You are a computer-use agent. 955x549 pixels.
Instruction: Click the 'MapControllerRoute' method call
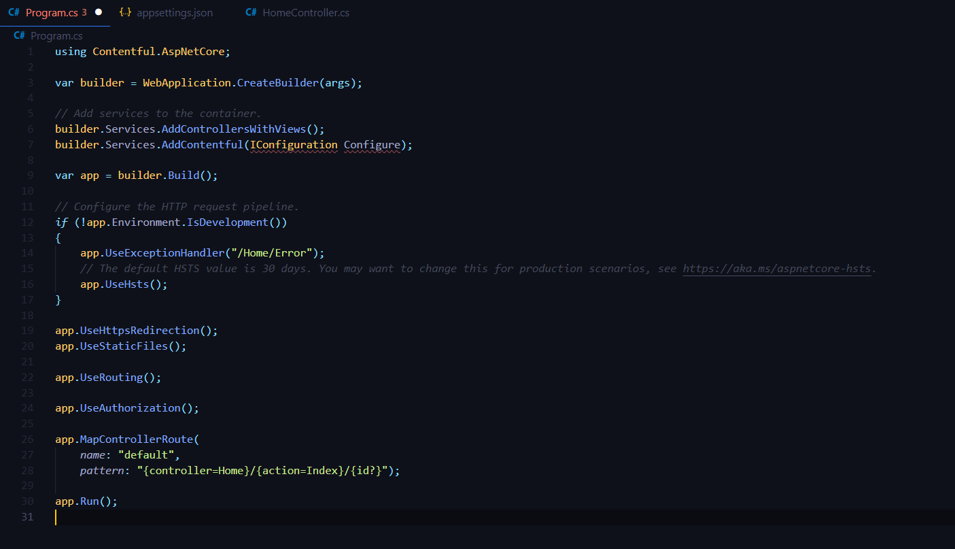tap(137, 439)
